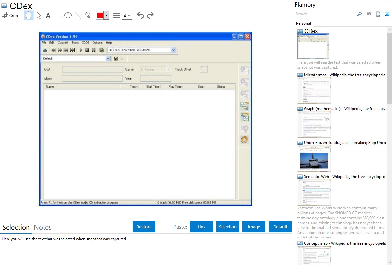Click the Track Offset field in CDex

point(204,69)
